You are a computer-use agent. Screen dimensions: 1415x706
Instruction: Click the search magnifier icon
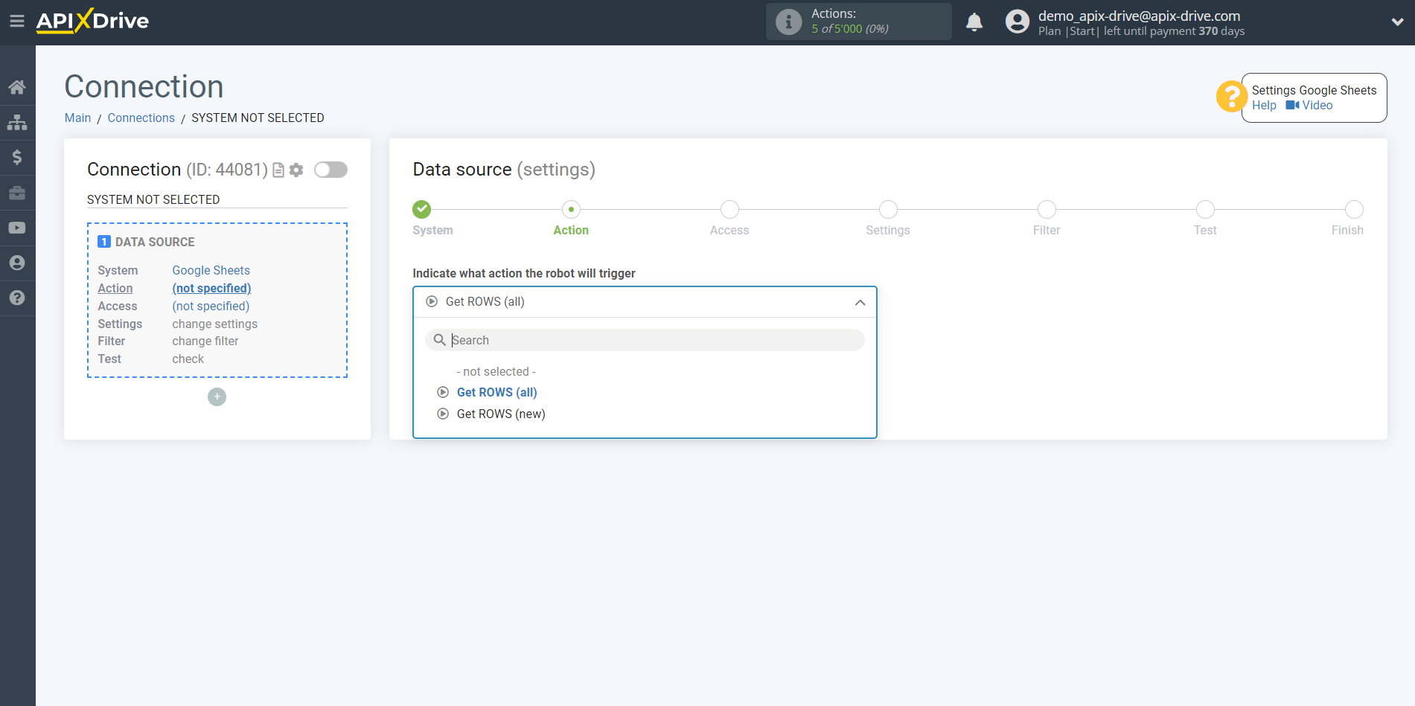tap(439, 340)
